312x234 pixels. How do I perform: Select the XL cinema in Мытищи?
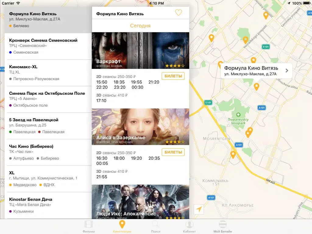pyautogui.click(x=48, y=179)
